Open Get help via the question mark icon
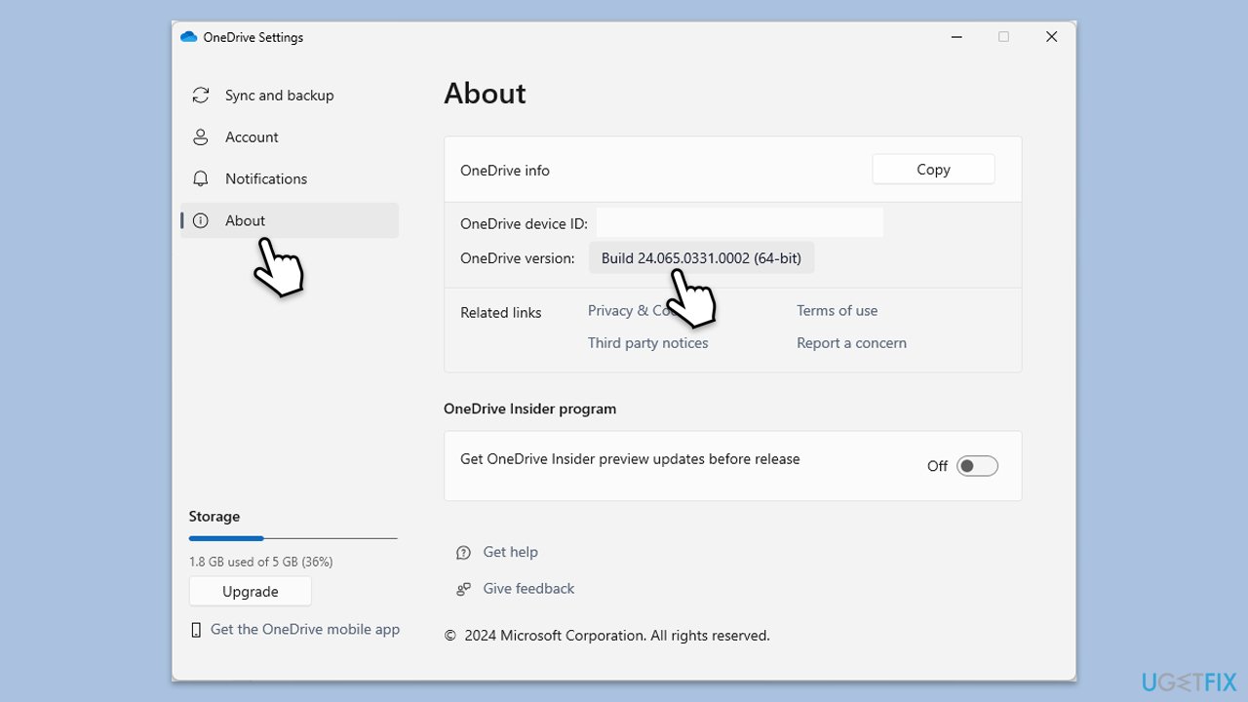This screenshot has width=1248, height=702. click(x=462, y=552)
